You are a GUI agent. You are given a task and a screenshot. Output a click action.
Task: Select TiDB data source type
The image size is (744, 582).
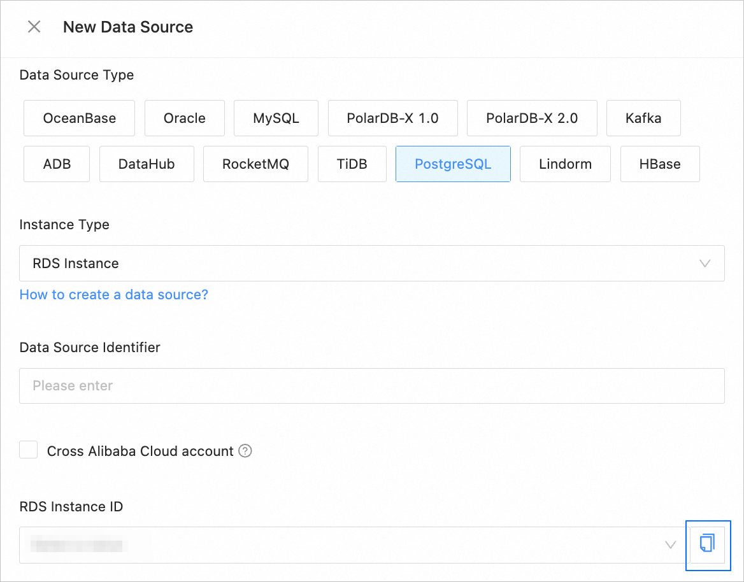(x=352, y=164)
